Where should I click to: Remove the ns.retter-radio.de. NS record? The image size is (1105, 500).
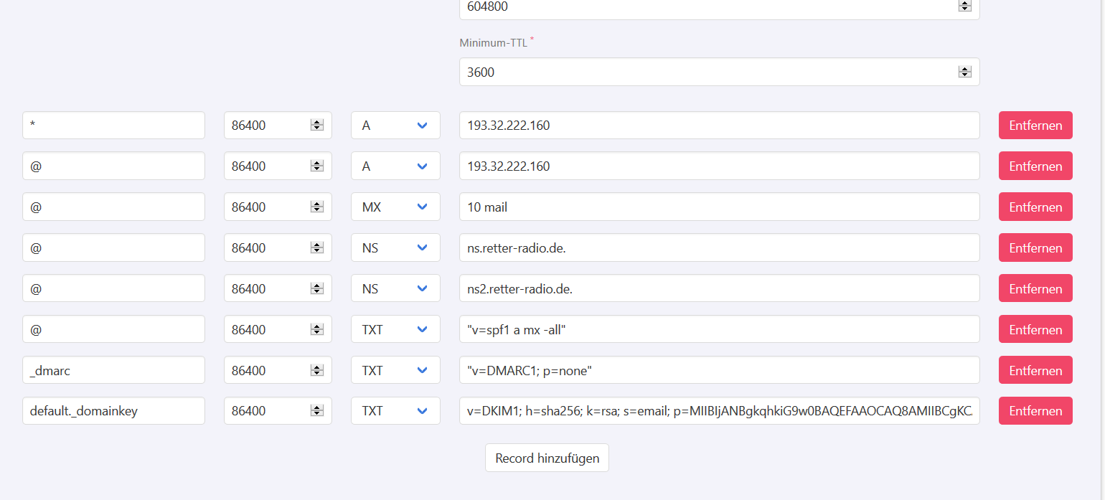coord(1035,248)
